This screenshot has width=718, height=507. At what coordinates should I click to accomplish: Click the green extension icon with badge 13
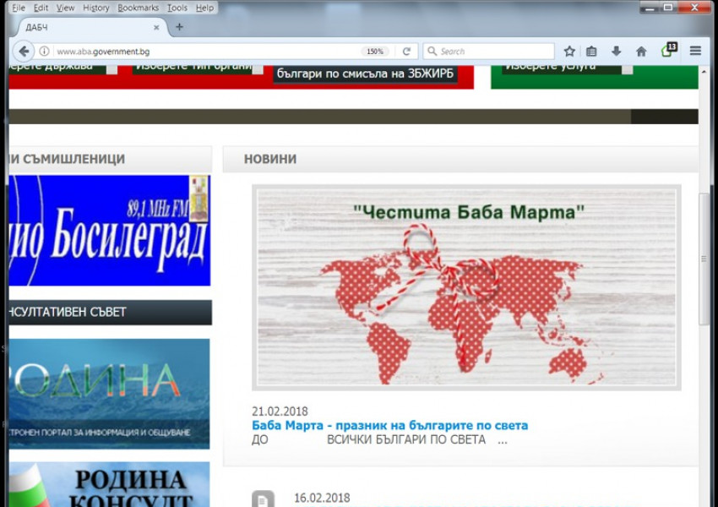(667, 51)
